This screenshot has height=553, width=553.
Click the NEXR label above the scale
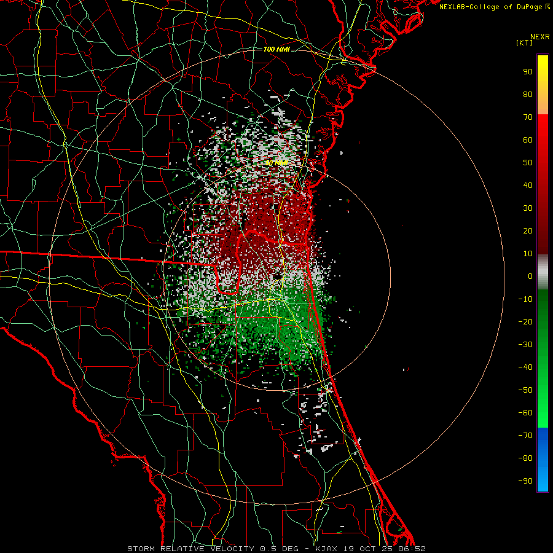(x=539, y=37)
